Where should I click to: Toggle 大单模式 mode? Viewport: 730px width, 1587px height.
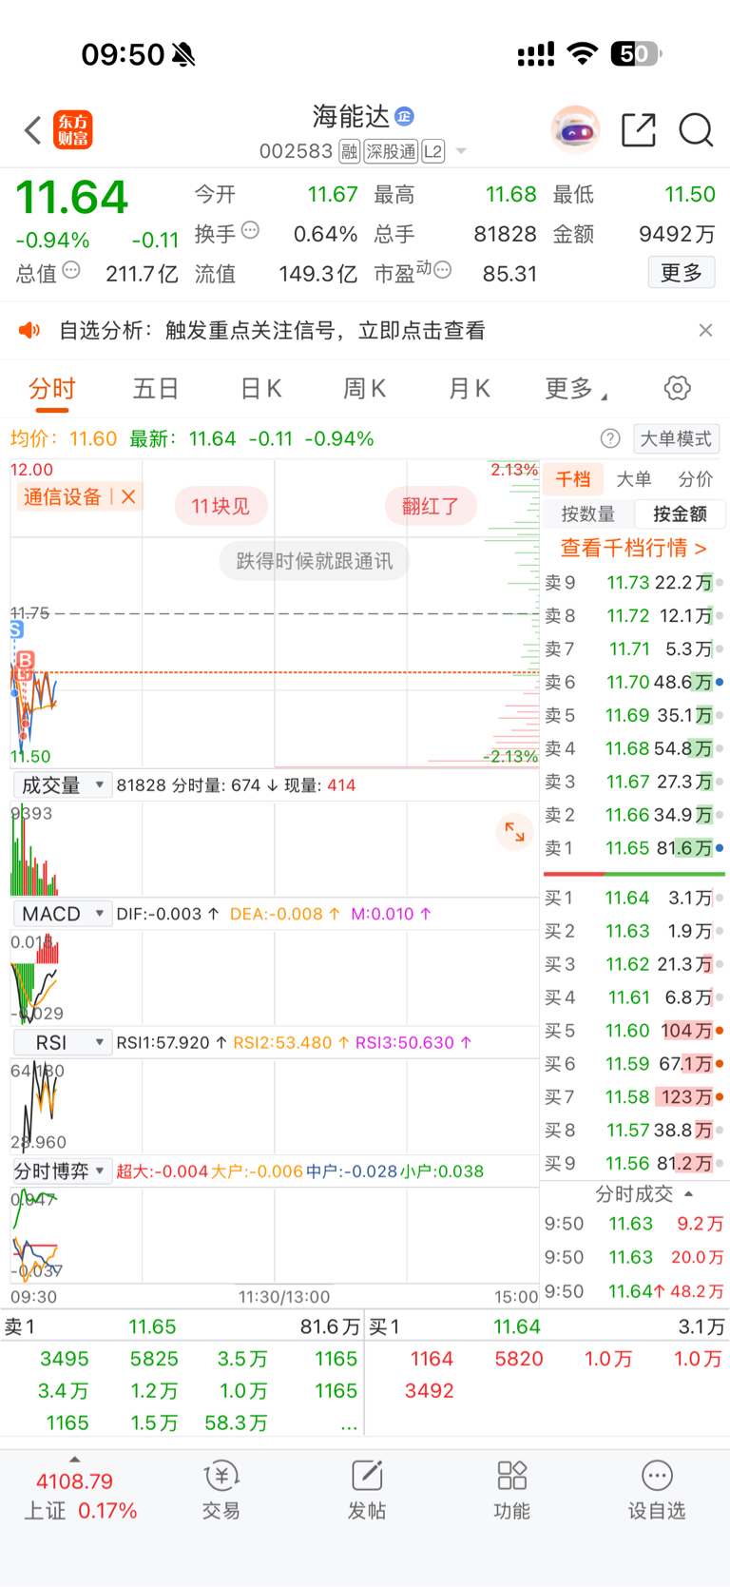click(676, 438)
